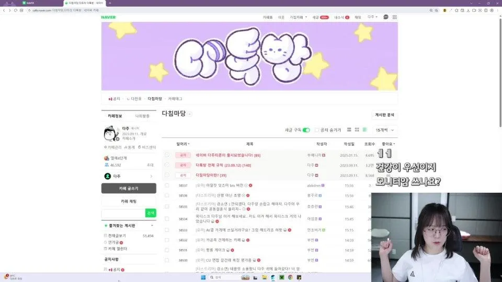The height and width of the screenshot is (282, 502).
Task: Open 통계 statistics link
Action: [x=129, y=147]
